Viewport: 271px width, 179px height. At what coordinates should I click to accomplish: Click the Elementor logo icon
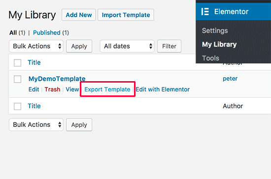[x=205, y=12]
